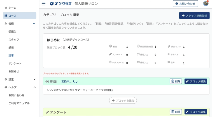Click the カテゴリ ブロック編集 heading
Screen dimensions: 212x117
click(x=61, y=15)
